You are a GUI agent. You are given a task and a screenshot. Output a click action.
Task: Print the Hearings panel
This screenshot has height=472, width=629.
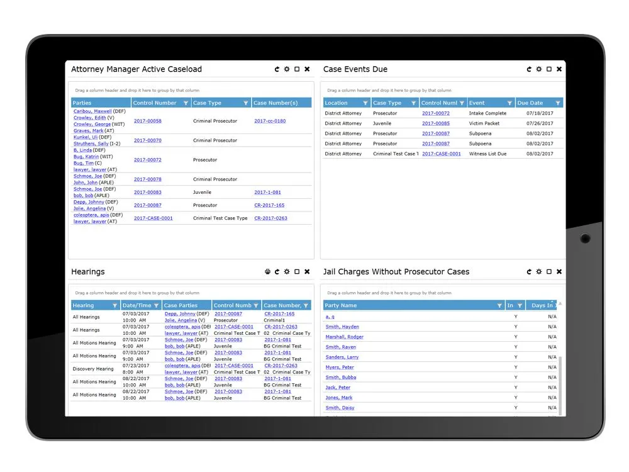coord(267,272)
